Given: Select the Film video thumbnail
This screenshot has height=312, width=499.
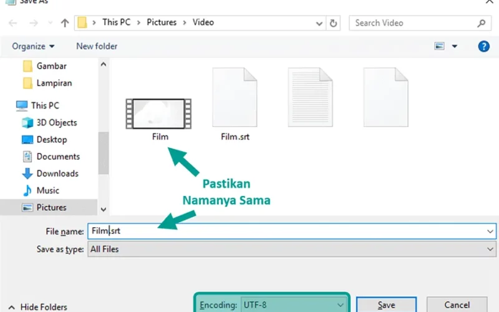Looking at the screenshot, I should click(x=158, y=114).
